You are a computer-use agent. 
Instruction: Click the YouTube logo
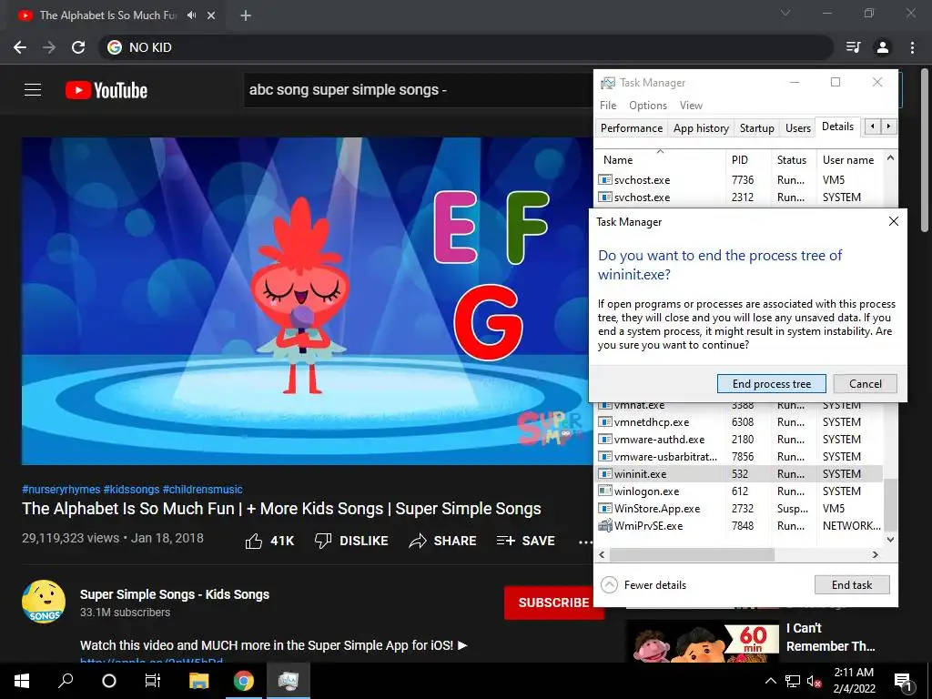click(106, 90)
